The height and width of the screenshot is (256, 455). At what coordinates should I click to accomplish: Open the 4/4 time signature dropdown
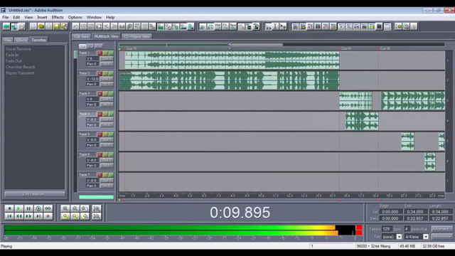(x=426, y=237)
